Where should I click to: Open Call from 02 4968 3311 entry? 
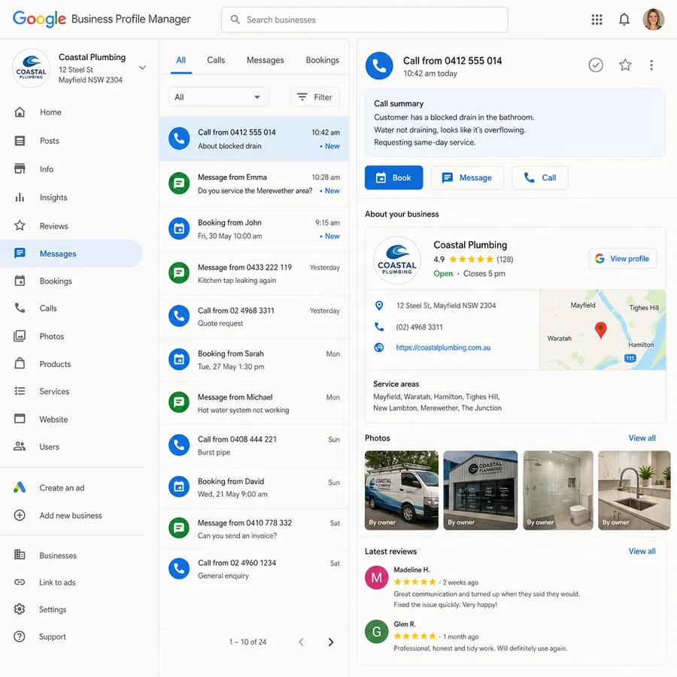click(254, 317)
